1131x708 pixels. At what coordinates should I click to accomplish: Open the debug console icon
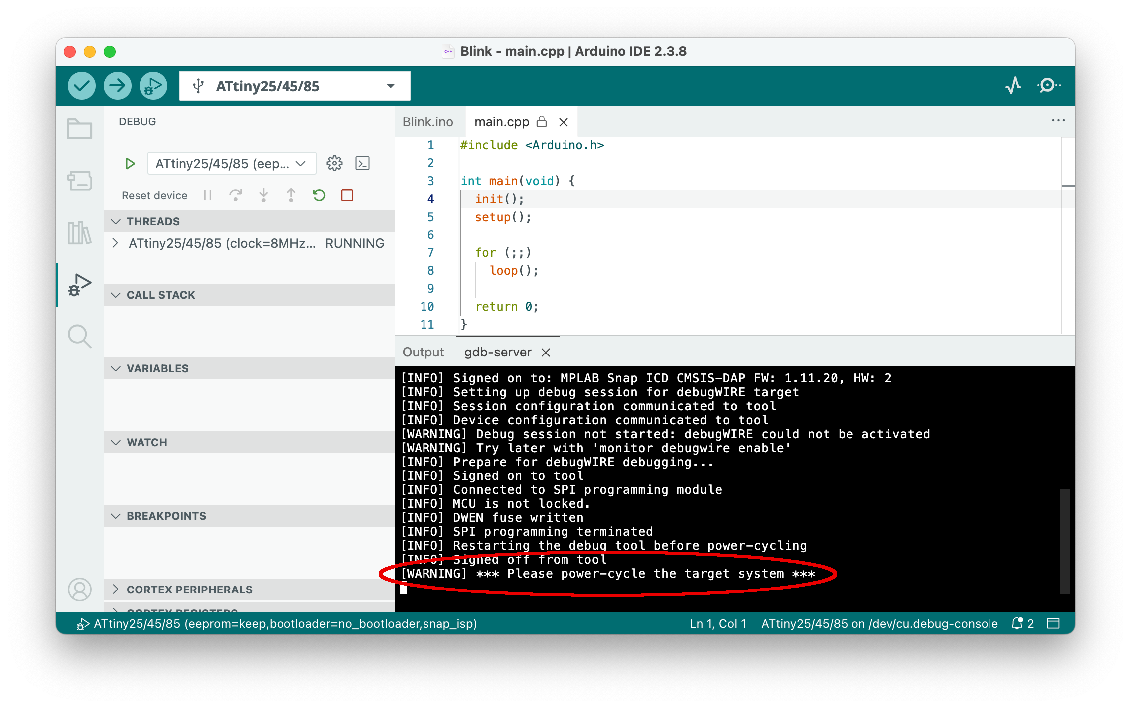point(362,163)
